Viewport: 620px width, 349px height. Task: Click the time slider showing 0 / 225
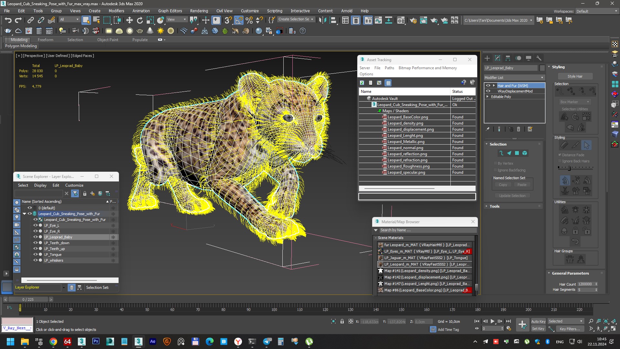click(28, 300)
